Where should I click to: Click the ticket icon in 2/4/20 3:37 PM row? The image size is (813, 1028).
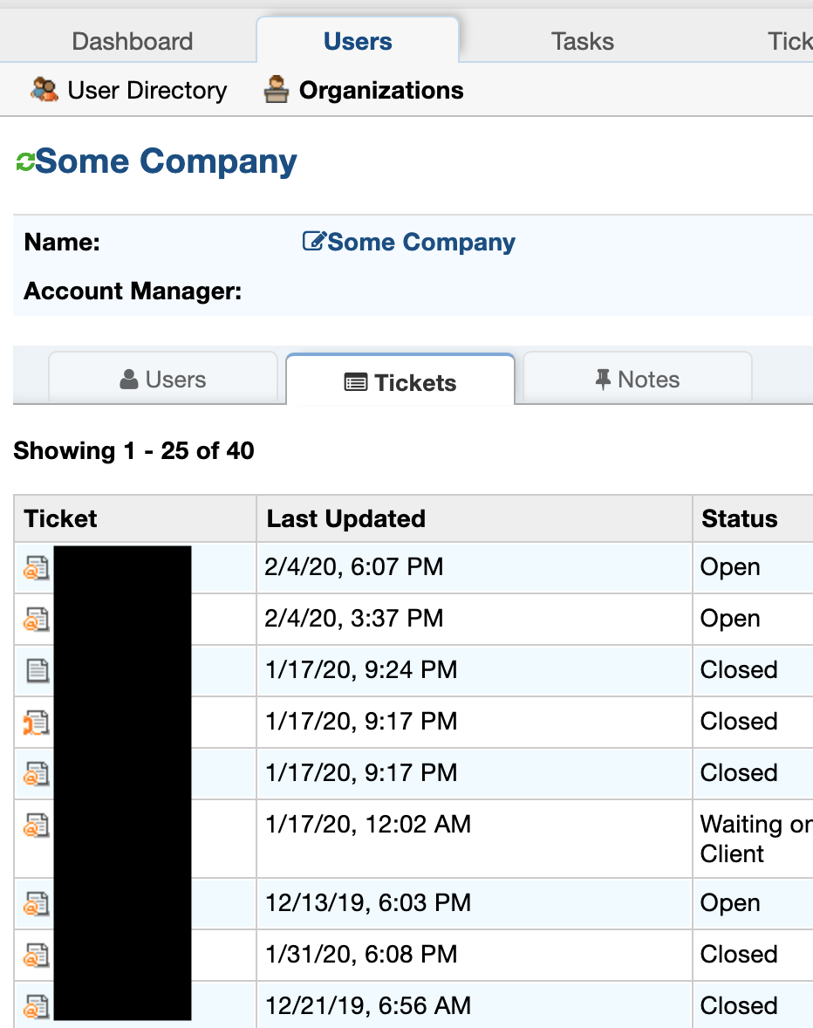[37, 619]
